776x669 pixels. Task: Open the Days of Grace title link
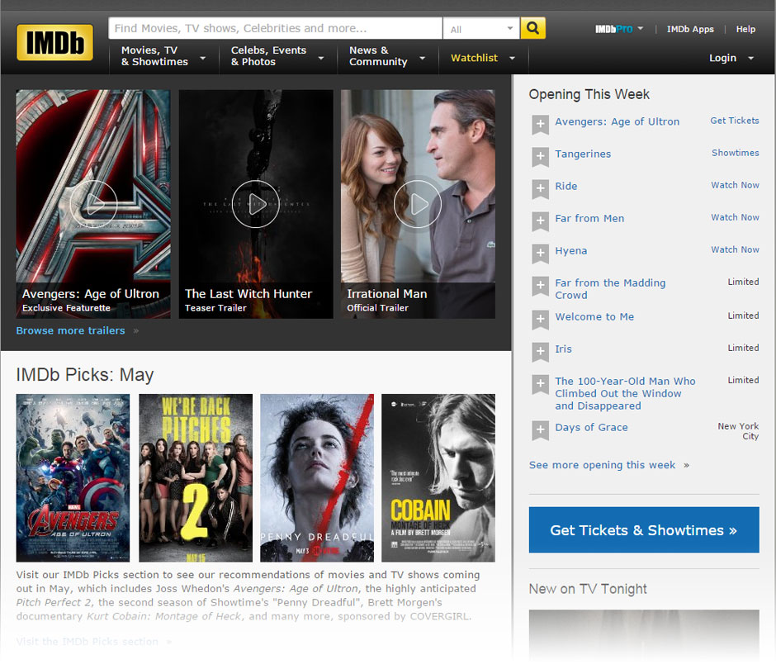591,427
